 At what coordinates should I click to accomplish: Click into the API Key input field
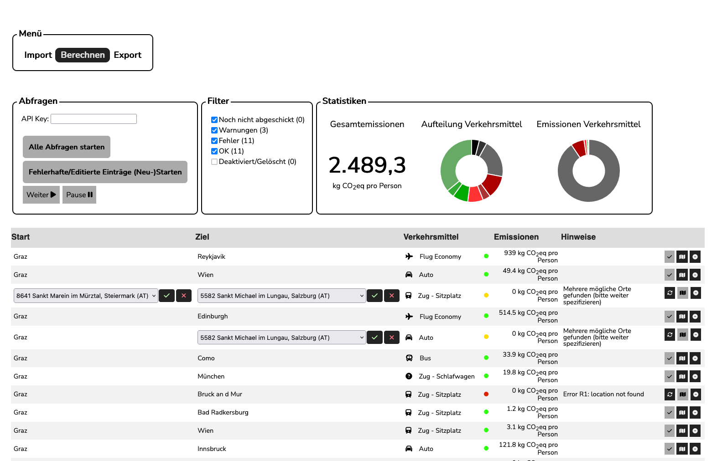point(94,119)
